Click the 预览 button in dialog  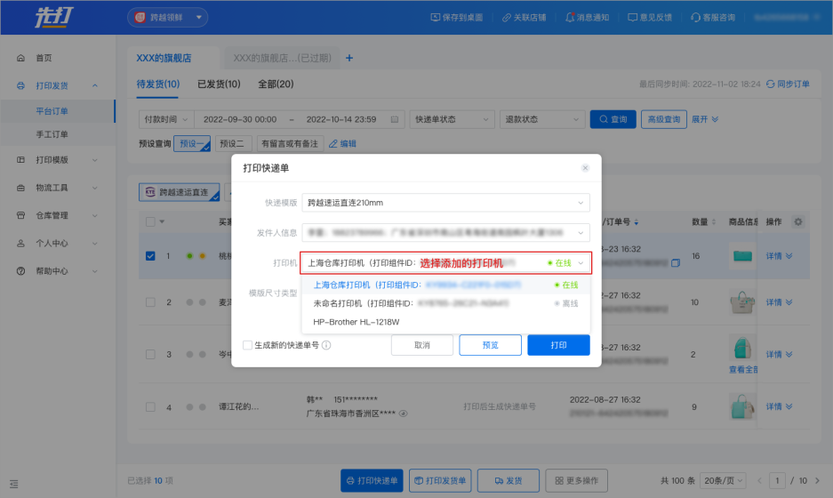point(490,345)
